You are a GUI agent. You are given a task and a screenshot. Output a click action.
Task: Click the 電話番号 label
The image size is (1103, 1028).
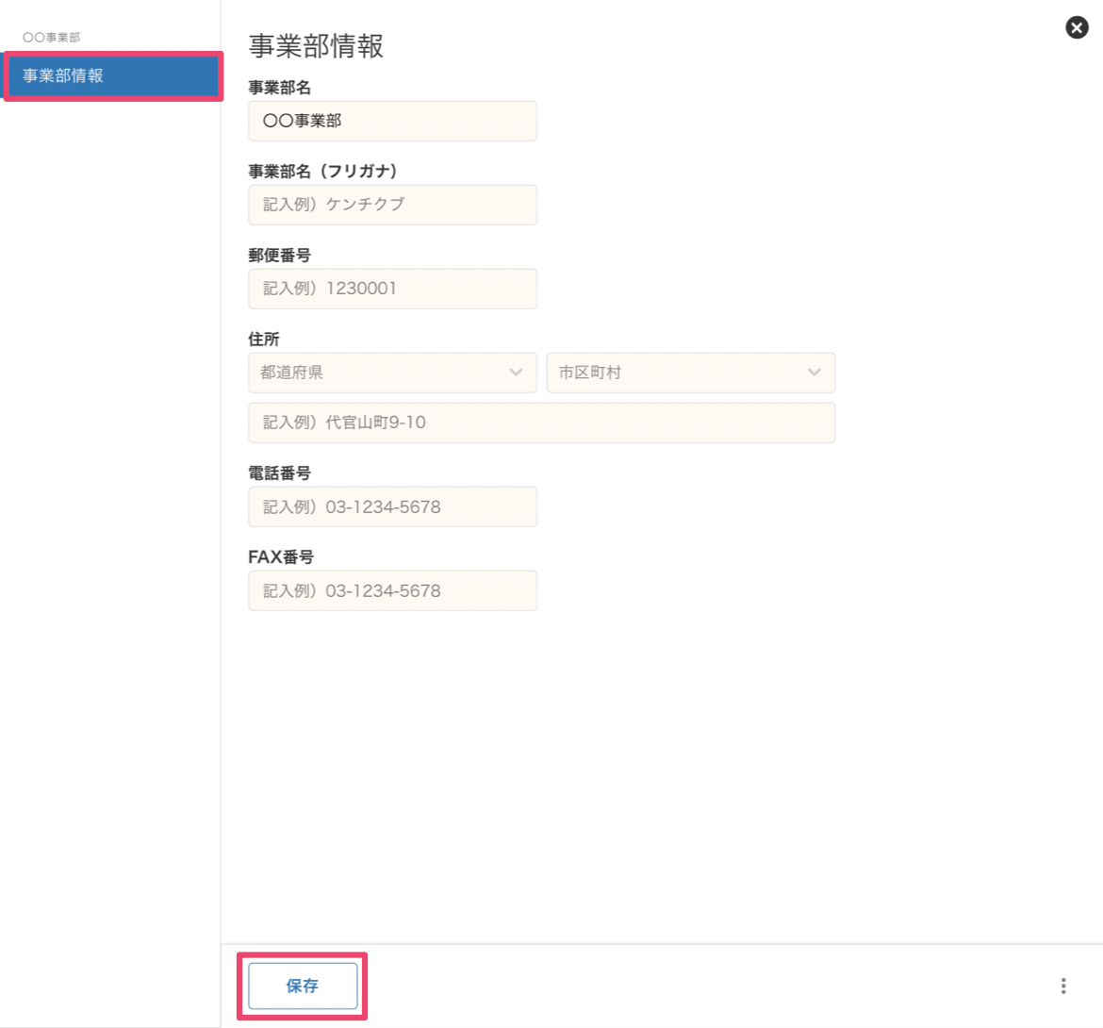[280, 473]
